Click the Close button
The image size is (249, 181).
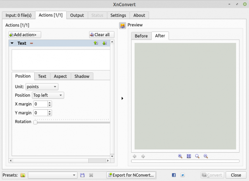pyautogui.click(x=236, y=175)
